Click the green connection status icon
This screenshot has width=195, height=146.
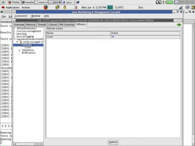coord(179,25)
